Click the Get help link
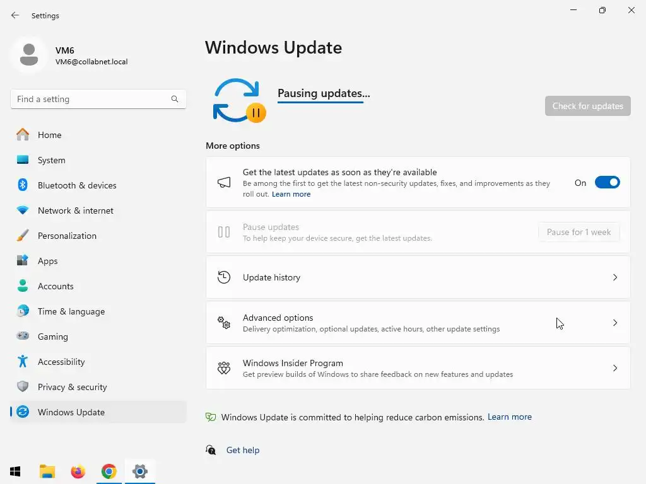The image size is (646, 484). coord(243,450)
